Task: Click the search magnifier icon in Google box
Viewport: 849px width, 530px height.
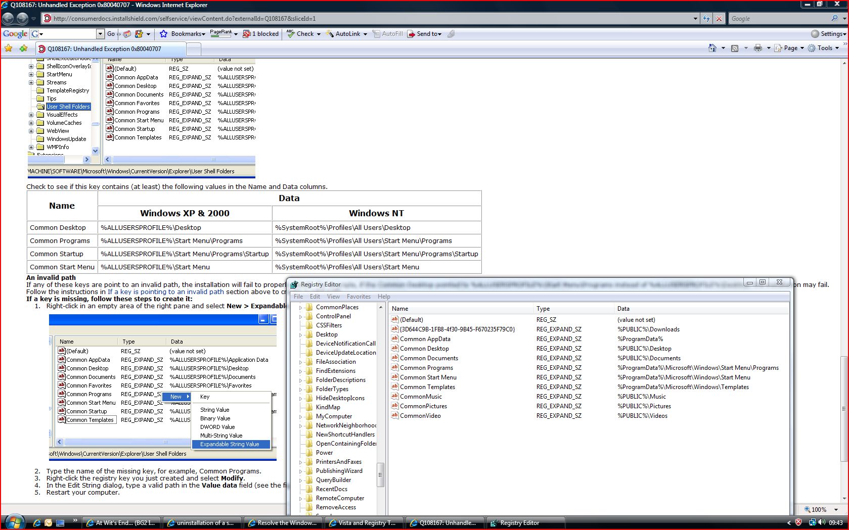Action: tap(834, 18)
